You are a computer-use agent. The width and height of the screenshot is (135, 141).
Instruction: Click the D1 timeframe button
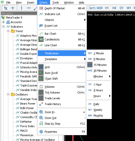(121, 8)
